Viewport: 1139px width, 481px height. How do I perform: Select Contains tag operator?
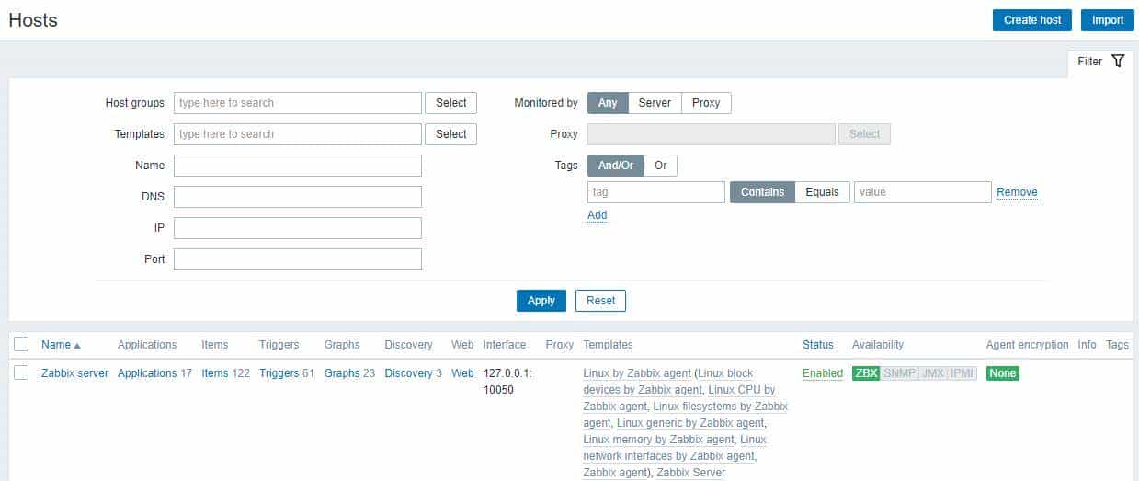[762, 192]
